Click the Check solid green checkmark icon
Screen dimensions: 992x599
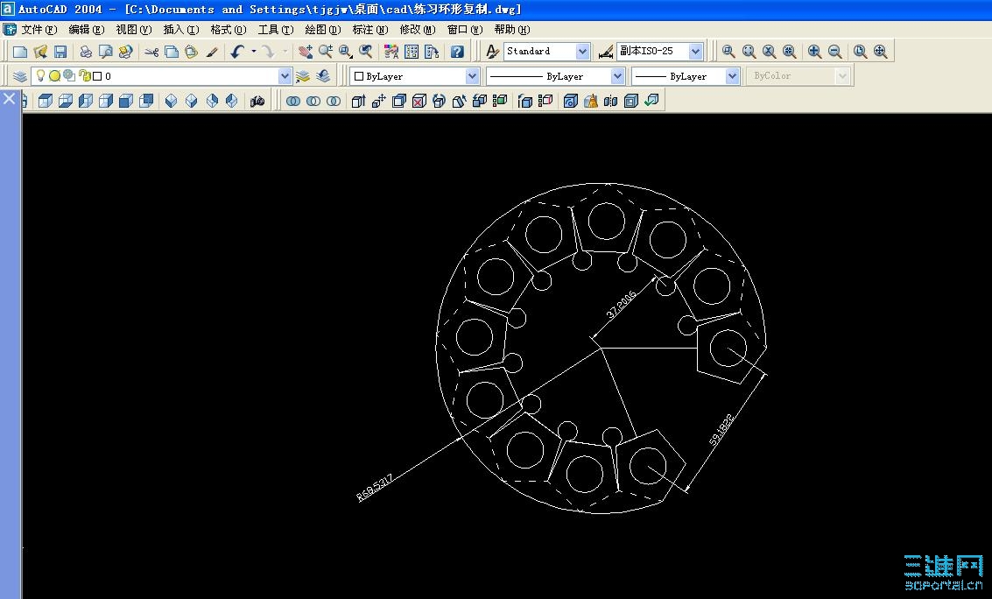(x=651, y=102)
